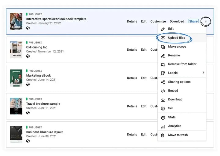Click Created: June 14, 2021 text

tap(41, 80)
